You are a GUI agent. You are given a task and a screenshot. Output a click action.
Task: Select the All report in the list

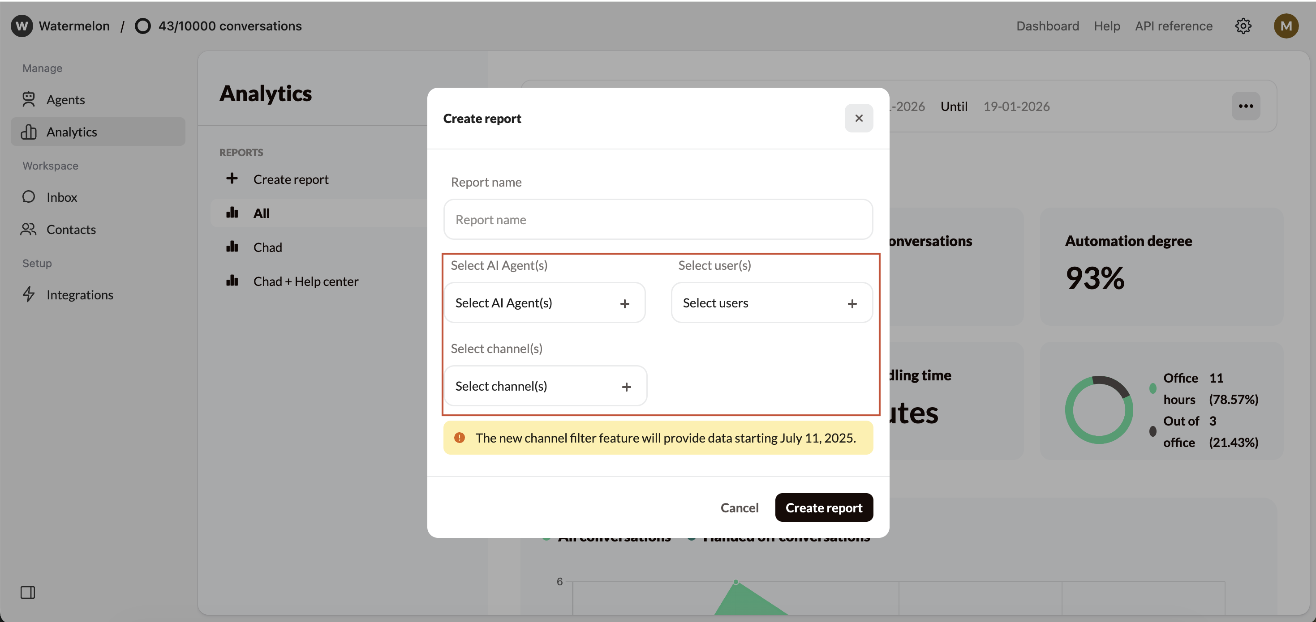coord(261,213)
